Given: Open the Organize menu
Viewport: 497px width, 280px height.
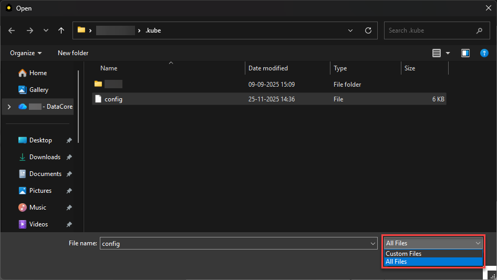Looking at the screenshot, I should point(25,53).
